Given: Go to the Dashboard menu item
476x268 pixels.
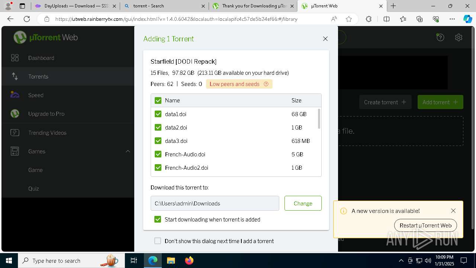Looking at the screenshot, I should pos(41,58).
